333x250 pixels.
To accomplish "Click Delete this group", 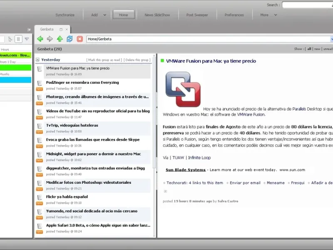I will (137, 60).
